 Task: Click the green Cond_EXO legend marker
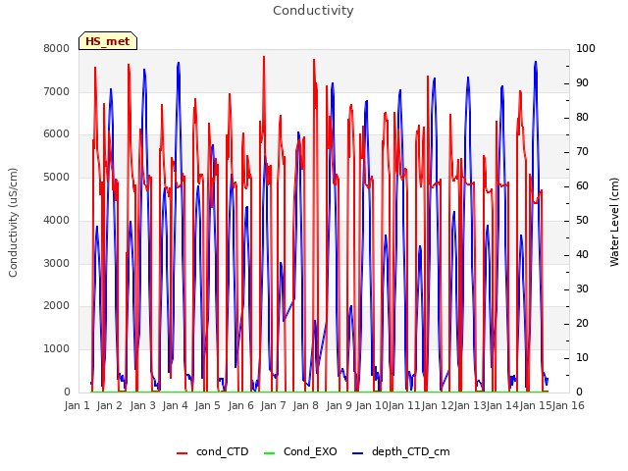point(270,453)
